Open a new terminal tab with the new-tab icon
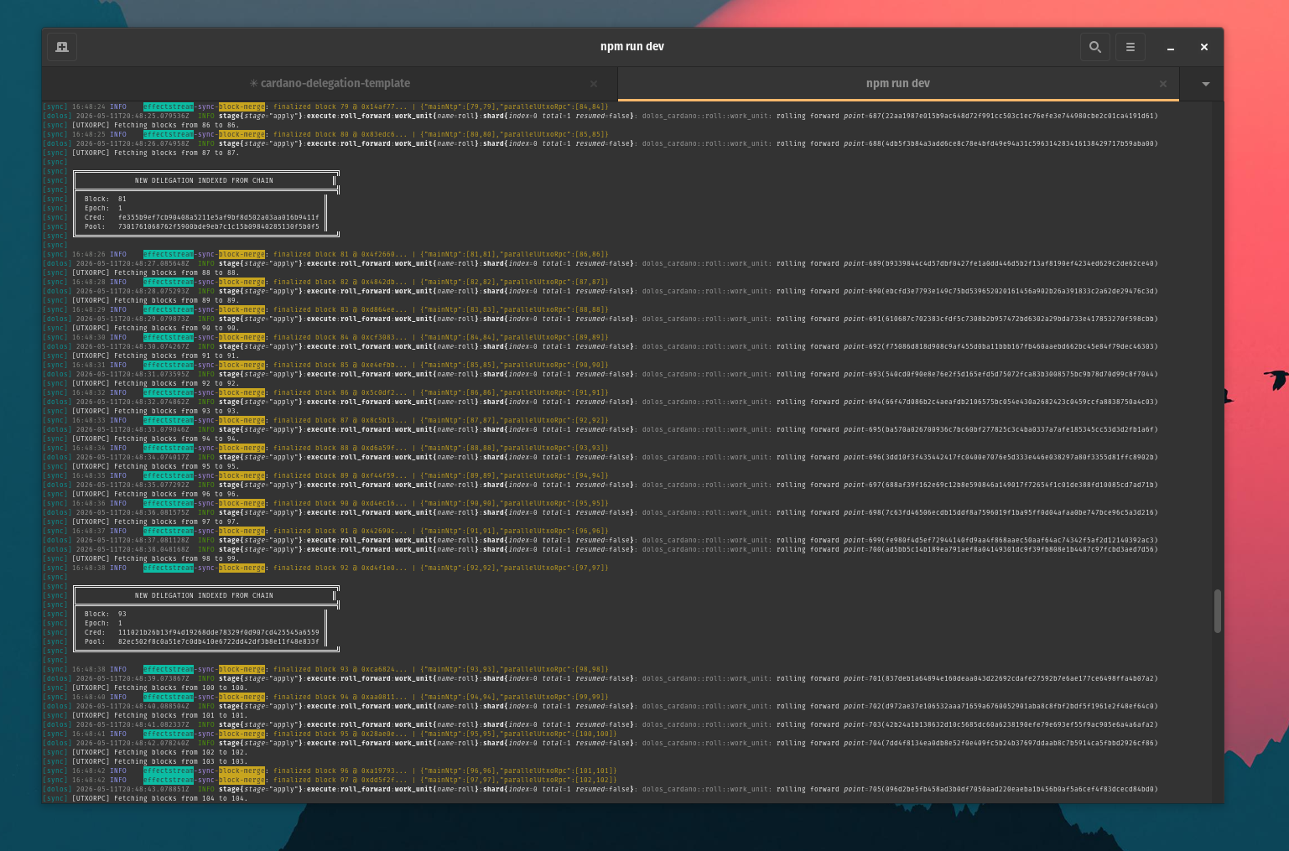Image resolution: width=1289 pixels, height=851 pixels. 62,47
